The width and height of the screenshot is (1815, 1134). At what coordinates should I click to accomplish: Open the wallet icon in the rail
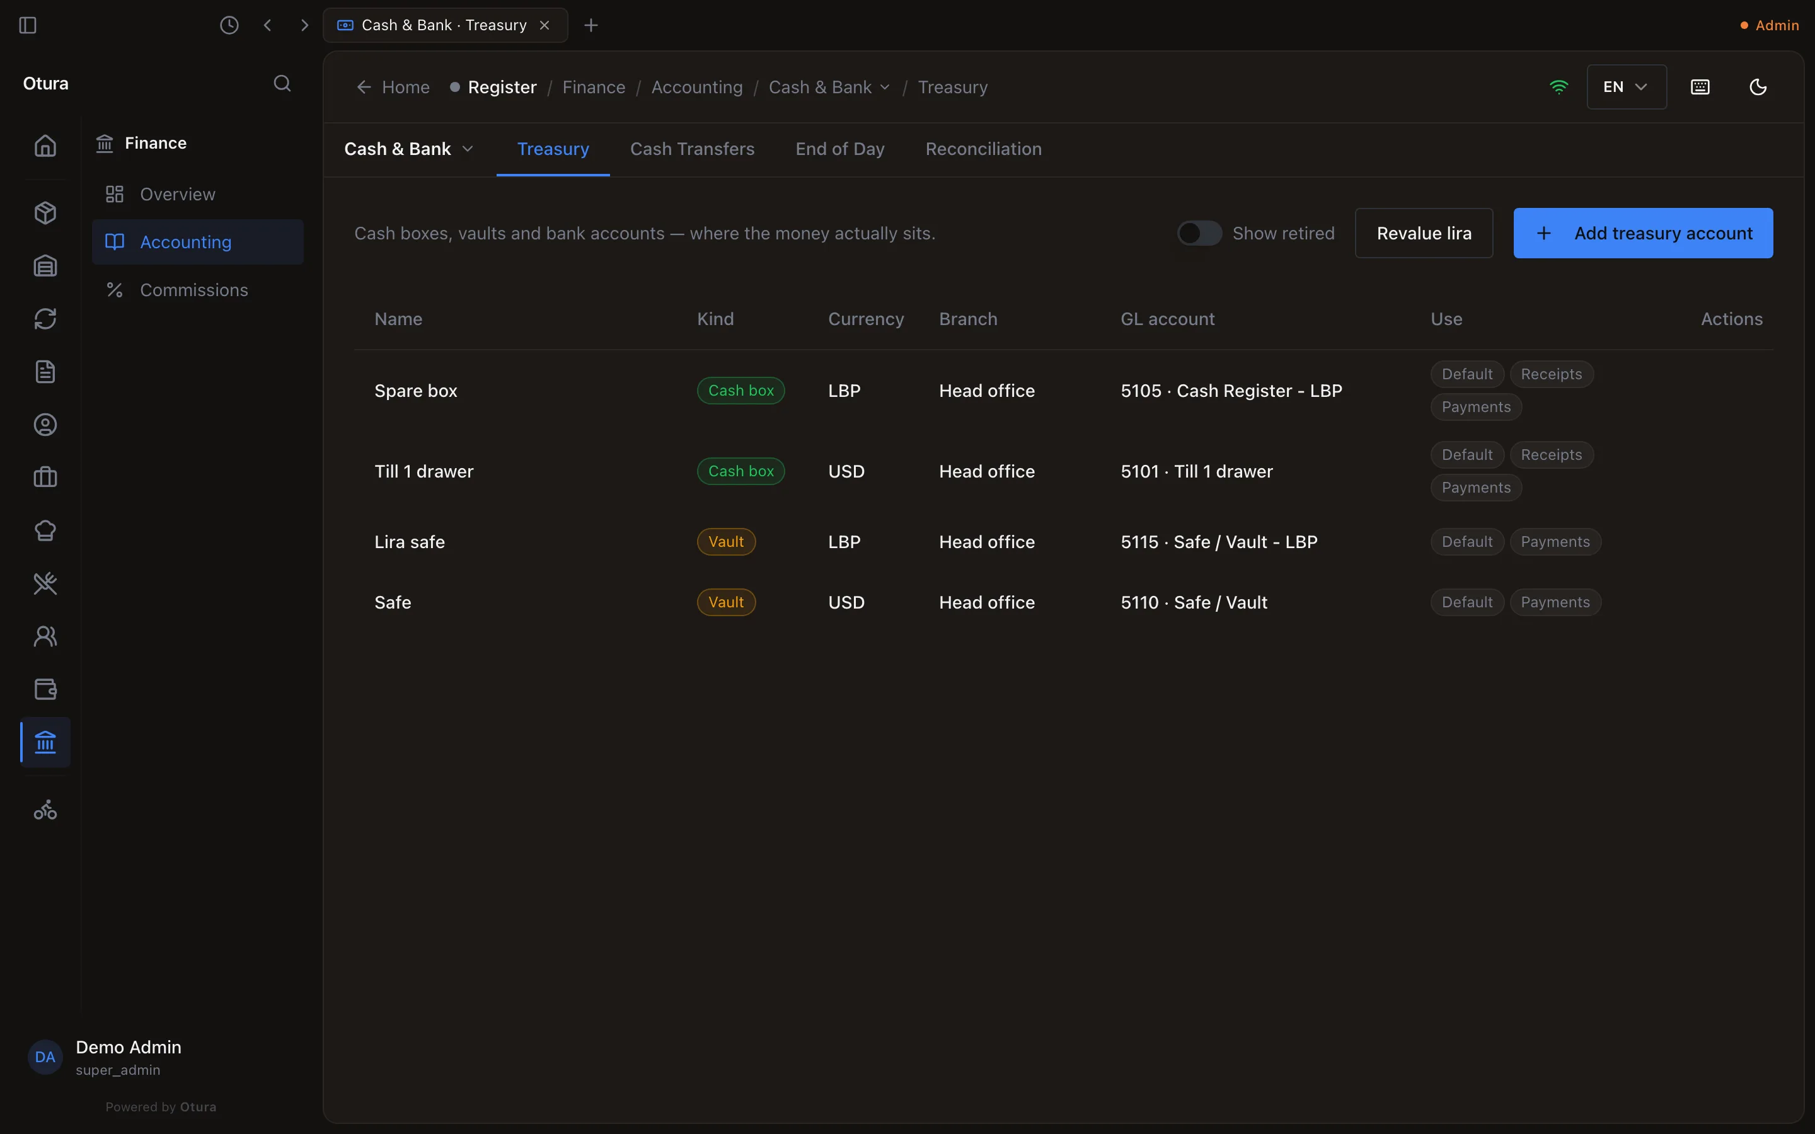45,689
